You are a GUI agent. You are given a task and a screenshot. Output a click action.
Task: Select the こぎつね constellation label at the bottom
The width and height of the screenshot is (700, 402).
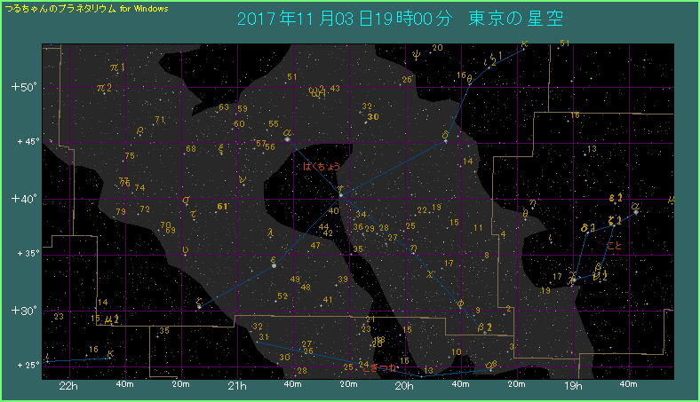(385, 367)
